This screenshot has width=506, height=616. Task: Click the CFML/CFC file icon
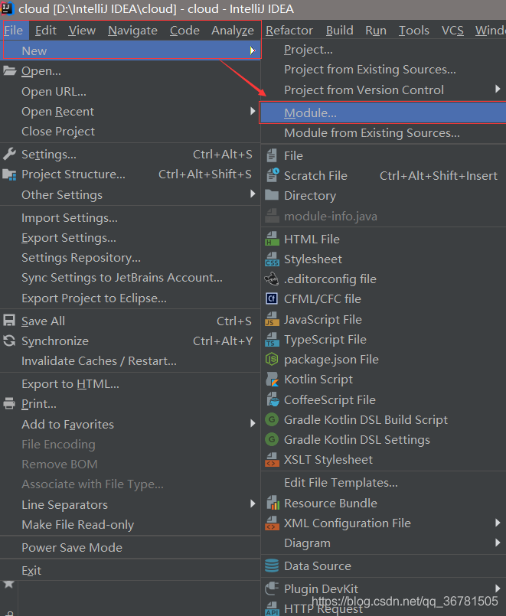pyautogui.click(x=272, y=299)
